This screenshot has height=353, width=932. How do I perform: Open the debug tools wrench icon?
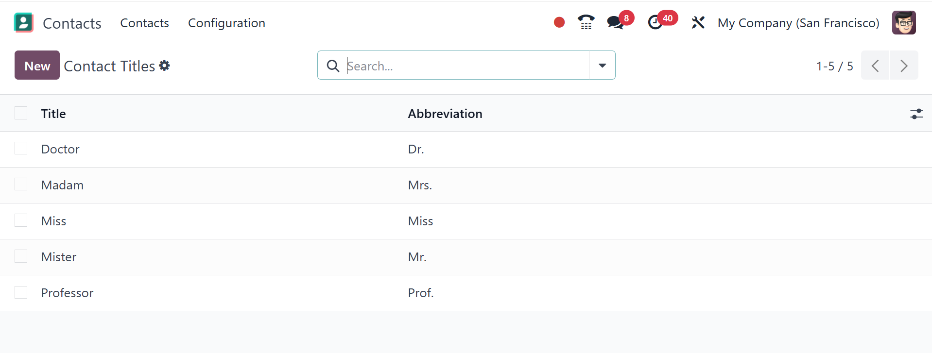click(x=698, y=22)
